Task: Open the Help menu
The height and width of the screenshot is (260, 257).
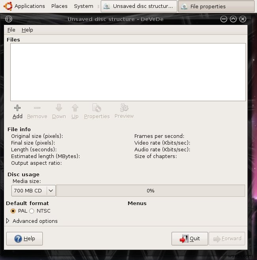Action: click(x=27, y=30)
